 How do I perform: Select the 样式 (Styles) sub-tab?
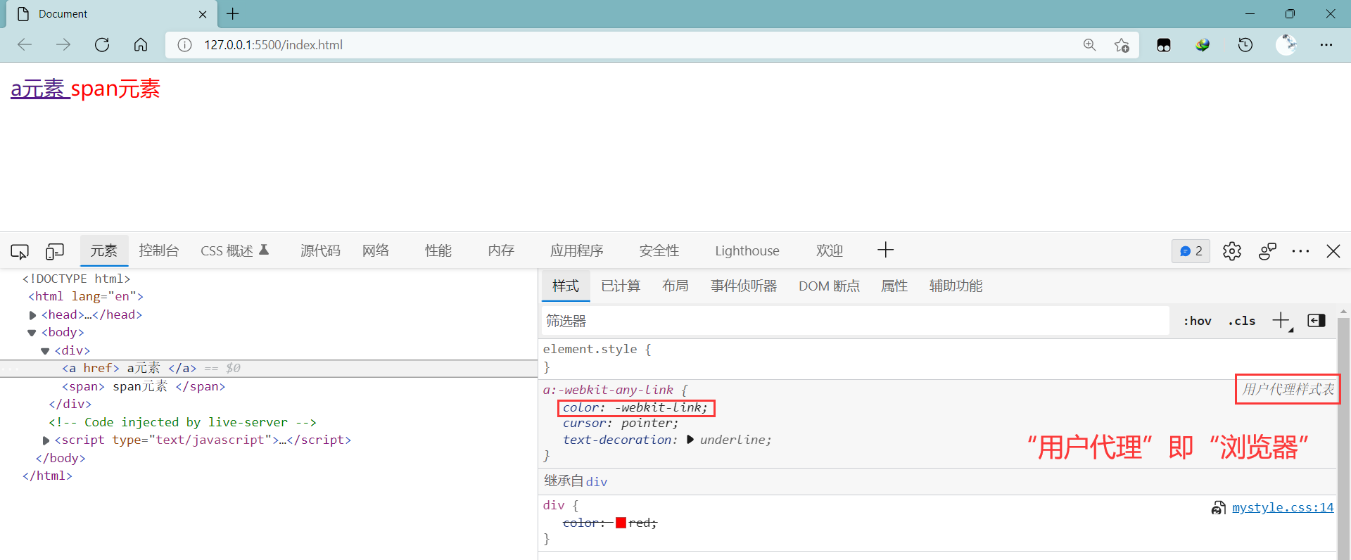(x=566, y=286)
